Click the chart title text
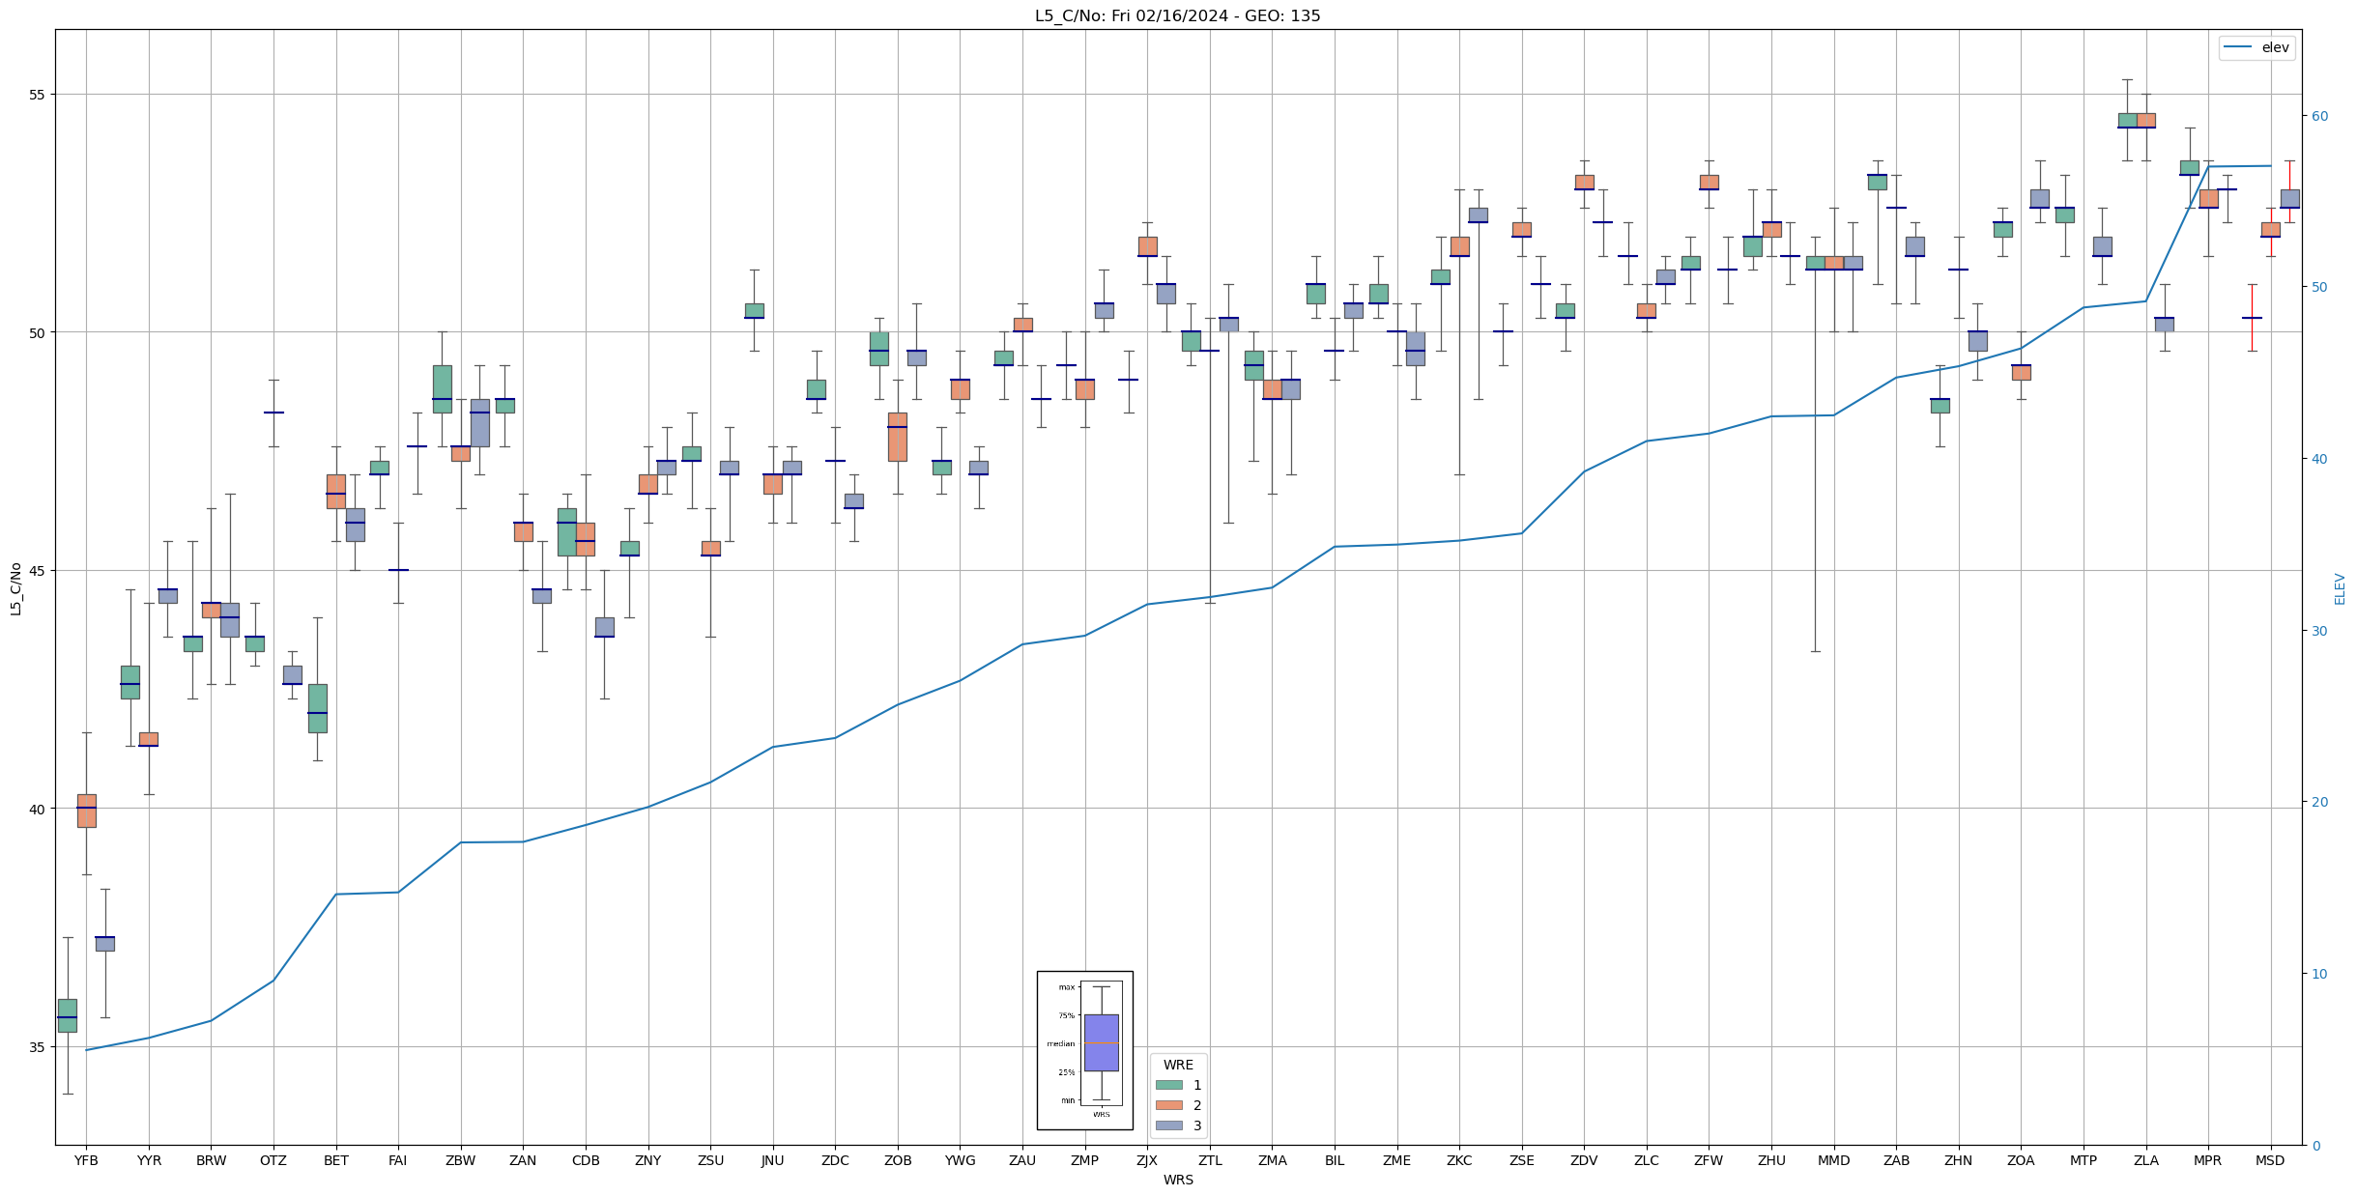Viewport: 2357px width, 1196px height. 1177,15
